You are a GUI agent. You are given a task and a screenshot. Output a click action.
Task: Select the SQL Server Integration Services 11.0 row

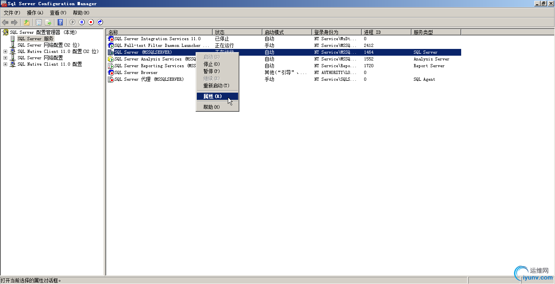pyautogui.click(x=284, y=39)
